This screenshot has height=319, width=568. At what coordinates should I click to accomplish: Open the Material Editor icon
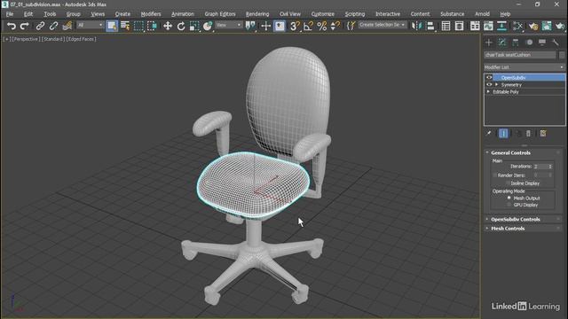(517, 26)
